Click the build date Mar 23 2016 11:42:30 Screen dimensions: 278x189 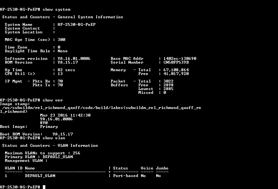click(65, 115)
